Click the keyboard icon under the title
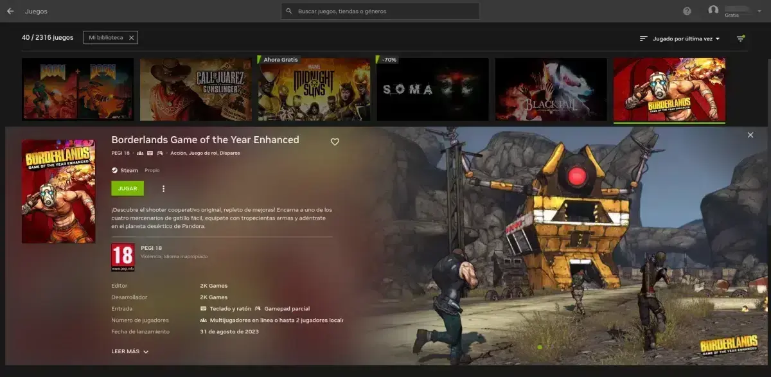Viewport: 771px width, 377px height. click(150, 153)
